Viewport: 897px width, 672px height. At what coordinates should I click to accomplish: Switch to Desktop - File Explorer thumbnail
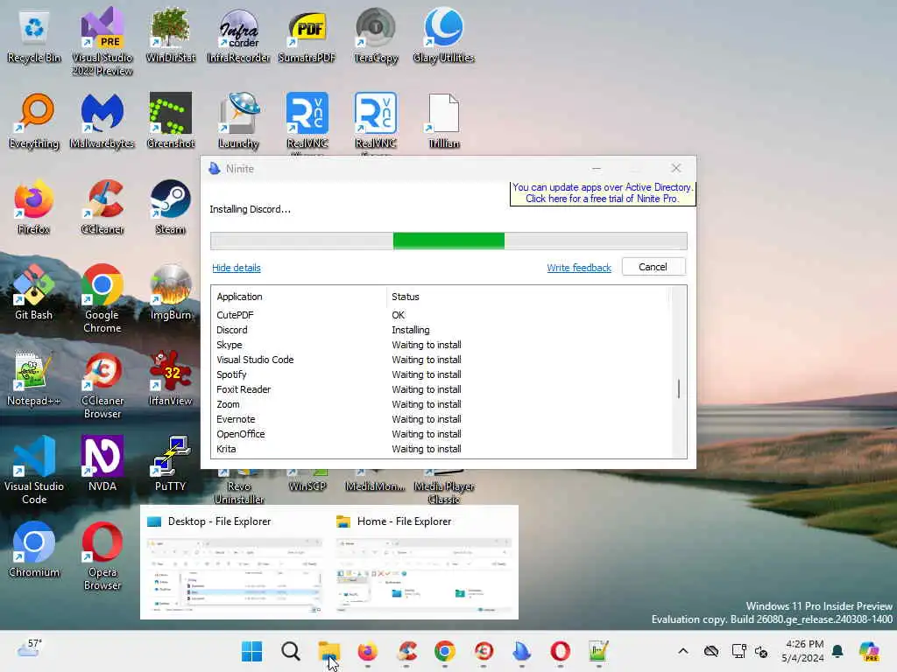pyautogui.click(x=235, y=563)
